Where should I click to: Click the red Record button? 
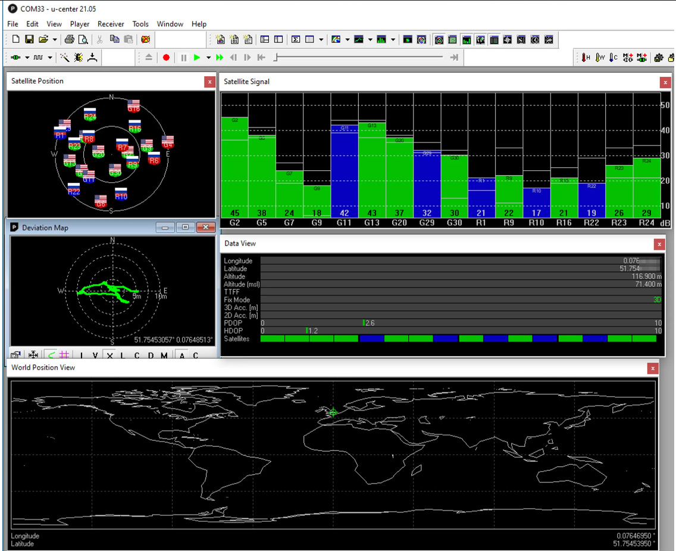tap(167, 58)
